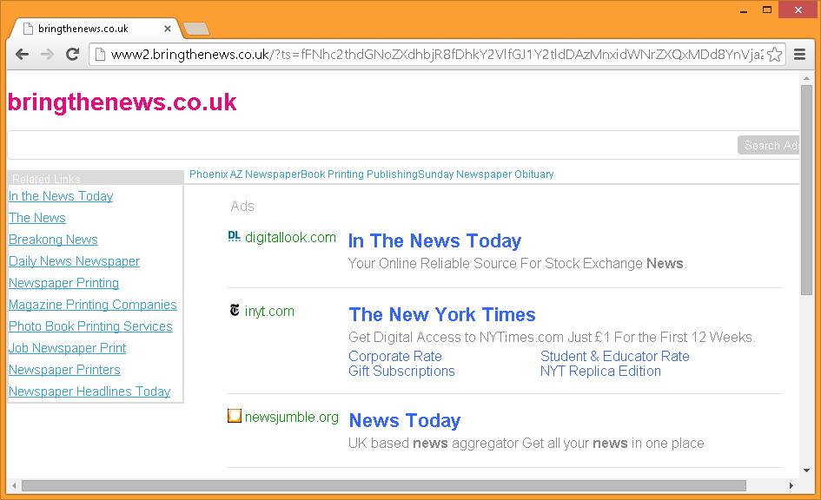
Task: Open Magazine Printing Companies related link
Action: [x=93, y=305]
